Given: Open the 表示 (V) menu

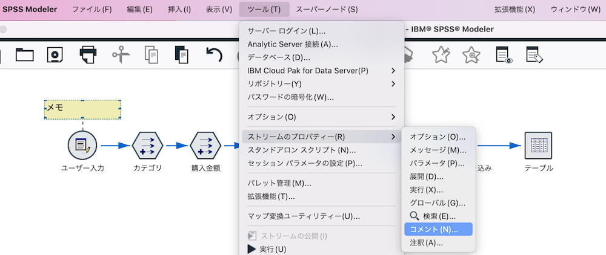Looking at the screenshot, I should click(219, 10).
